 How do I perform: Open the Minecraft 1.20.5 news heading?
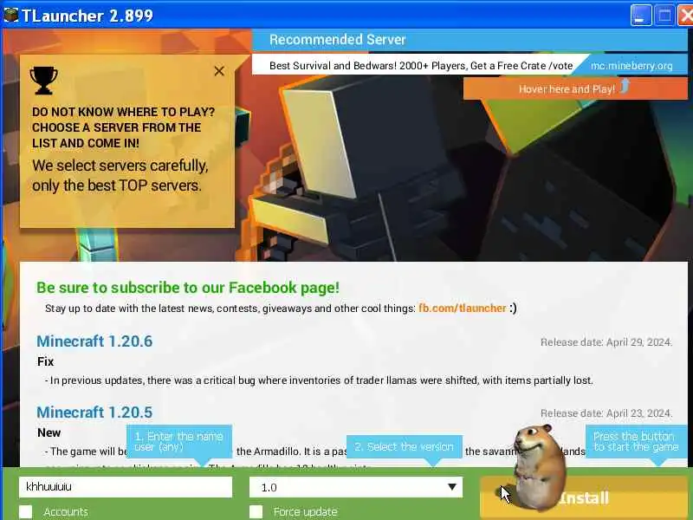click(94, 413)
